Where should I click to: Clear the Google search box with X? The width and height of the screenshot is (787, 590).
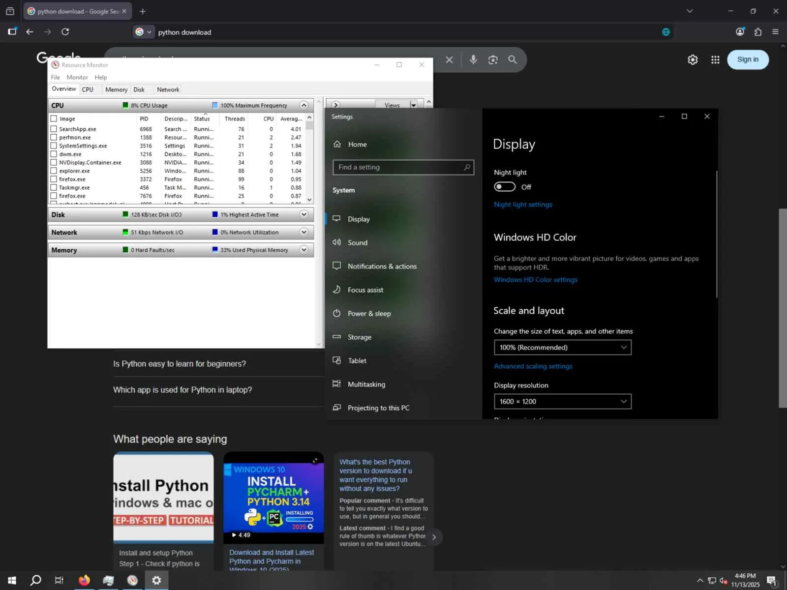point(449,59)
